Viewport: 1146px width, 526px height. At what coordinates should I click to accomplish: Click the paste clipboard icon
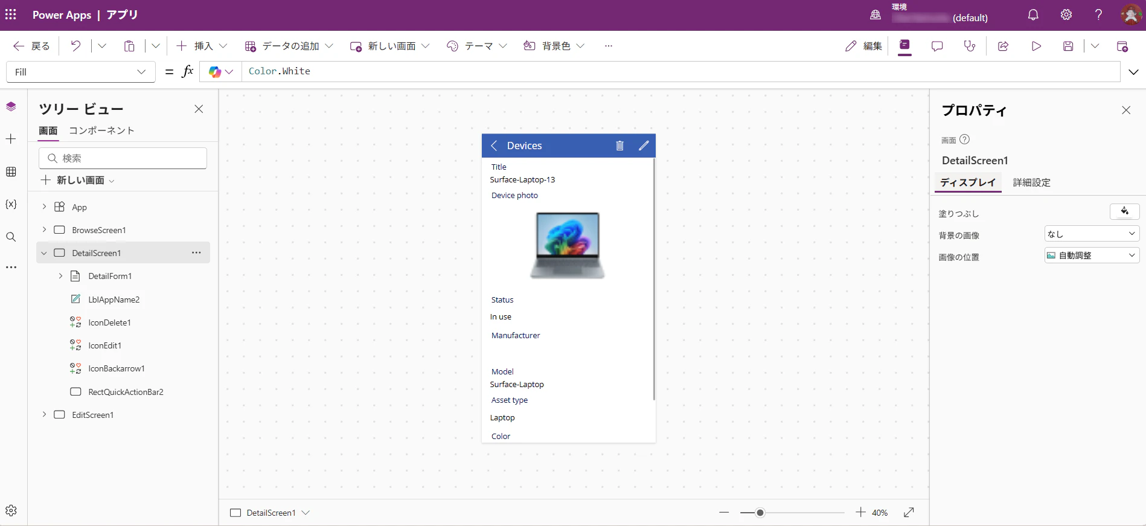tap(129, 46)
